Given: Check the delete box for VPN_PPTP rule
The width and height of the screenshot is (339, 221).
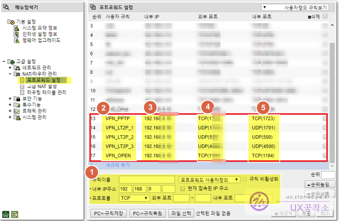Looking at the screenshot, I should click(x=325, y=118).
